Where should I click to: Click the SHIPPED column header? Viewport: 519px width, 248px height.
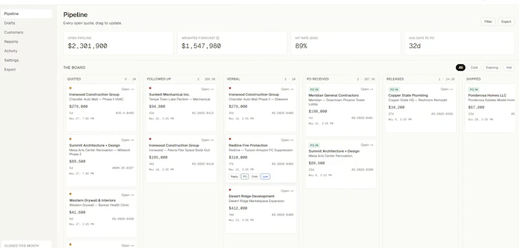click(474, 79)
